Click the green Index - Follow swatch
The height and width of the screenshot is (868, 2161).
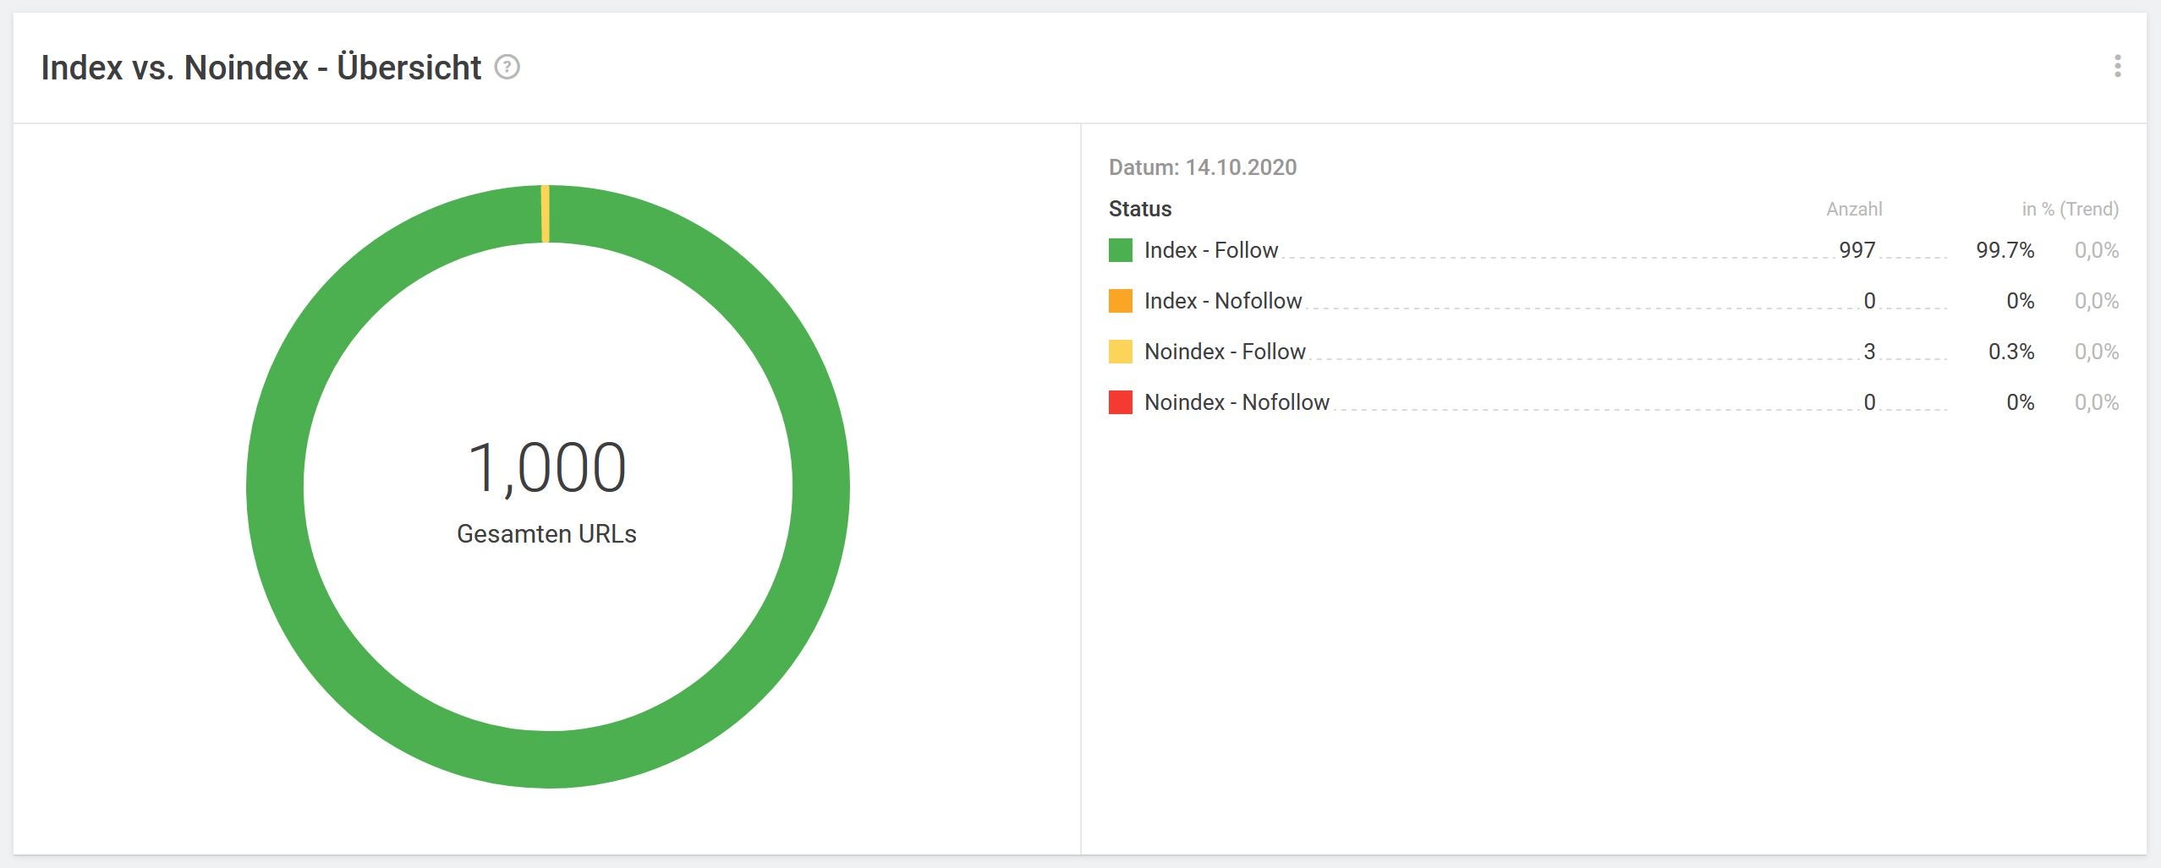[1120, 250]
